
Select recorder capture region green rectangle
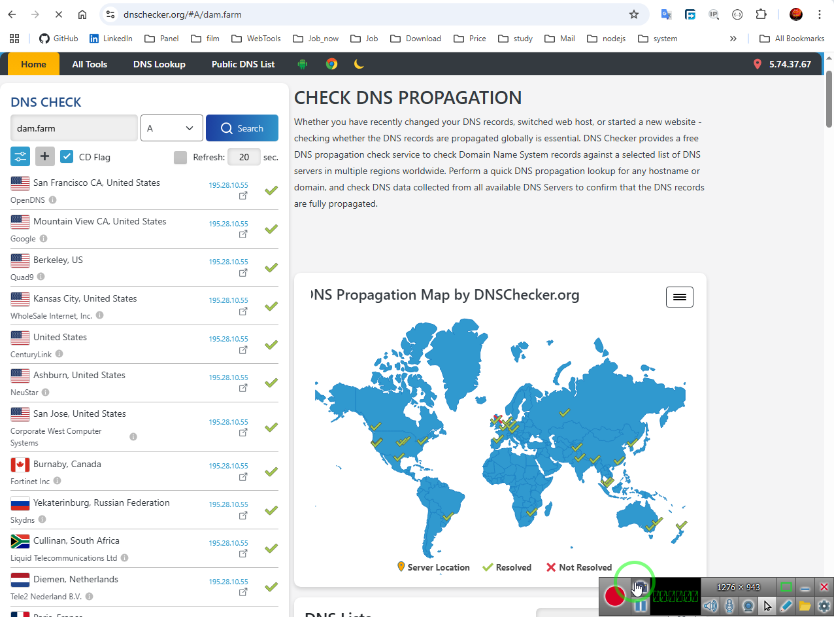point(786,587)
